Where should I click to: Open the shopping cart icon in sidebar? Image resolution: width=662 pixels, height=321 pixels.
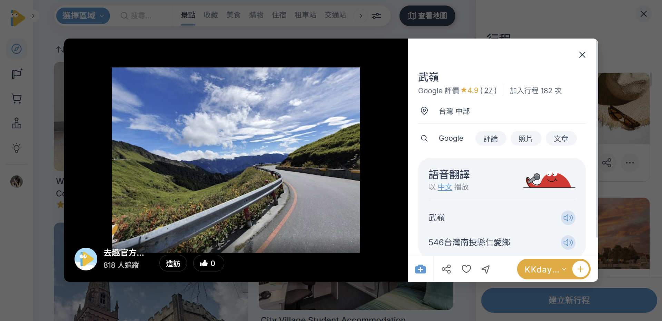coord(17,99)
